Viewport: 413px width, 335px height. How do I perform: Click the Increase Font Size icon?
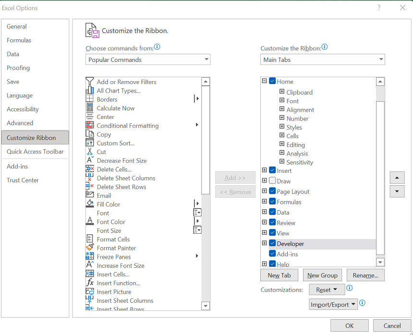(89, 265)
